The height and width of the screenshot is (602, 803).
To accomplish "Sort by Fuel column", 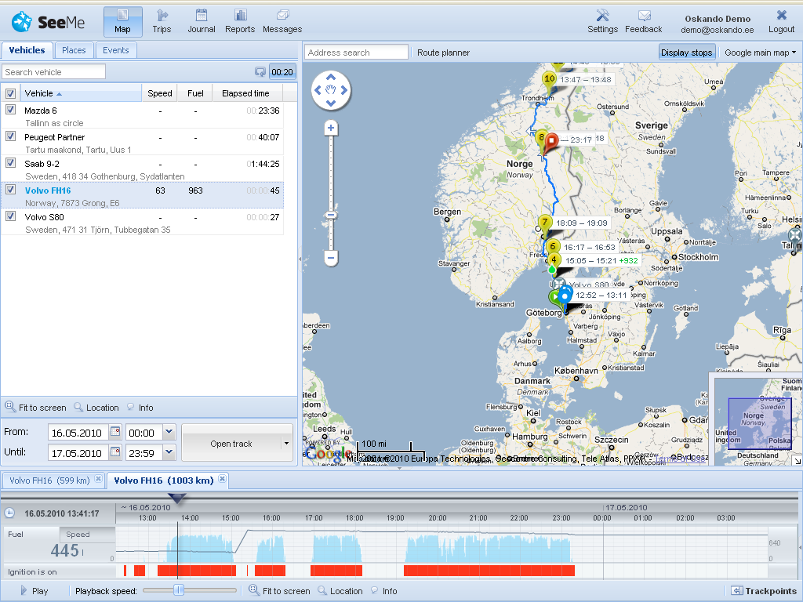I will (195, 93).
